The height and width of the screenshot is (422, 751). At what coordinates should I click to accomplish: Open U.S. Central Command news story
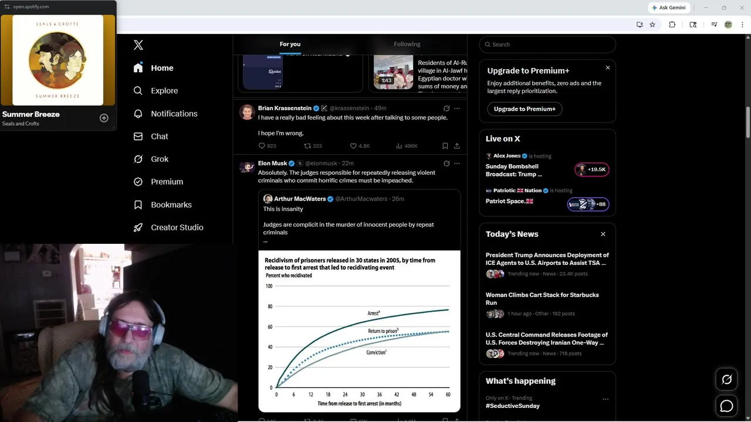[x=547, y=339]
